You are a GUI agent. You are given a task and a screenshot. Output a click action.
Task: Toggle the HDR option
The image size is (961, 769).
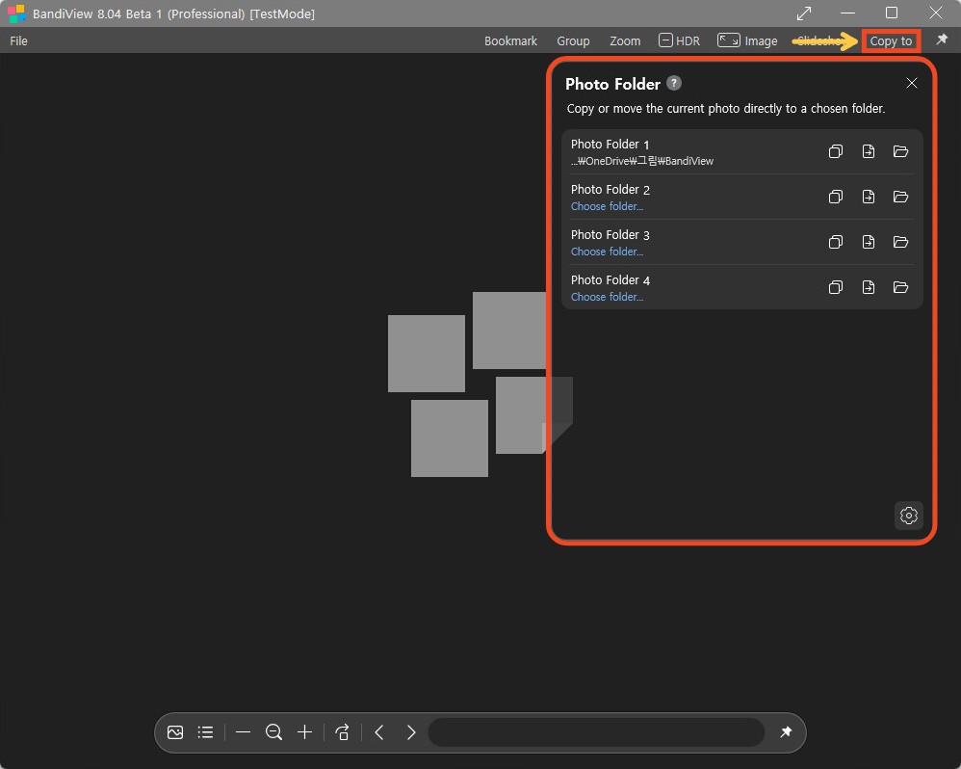point(679,40)
